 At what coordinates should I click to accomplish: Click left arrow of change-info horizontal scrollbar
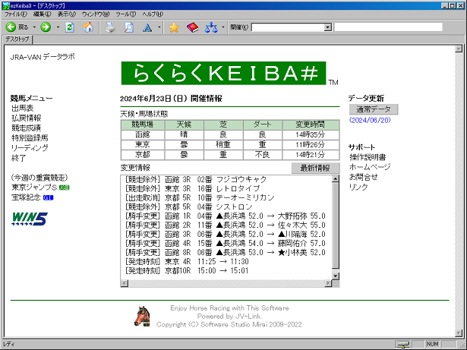(x=125, y=283)
